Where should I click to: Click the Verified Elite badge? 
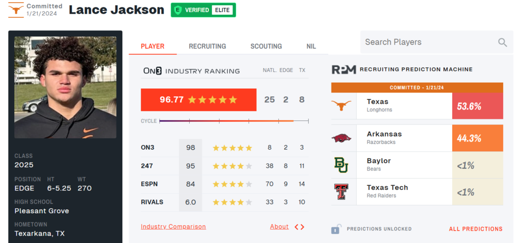[x=203, y=10]
